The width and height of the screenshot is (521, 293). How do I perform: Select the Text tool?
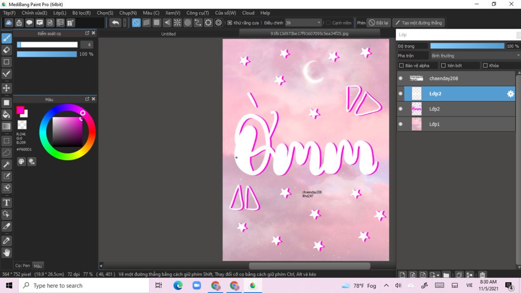(x=7, y=202)
